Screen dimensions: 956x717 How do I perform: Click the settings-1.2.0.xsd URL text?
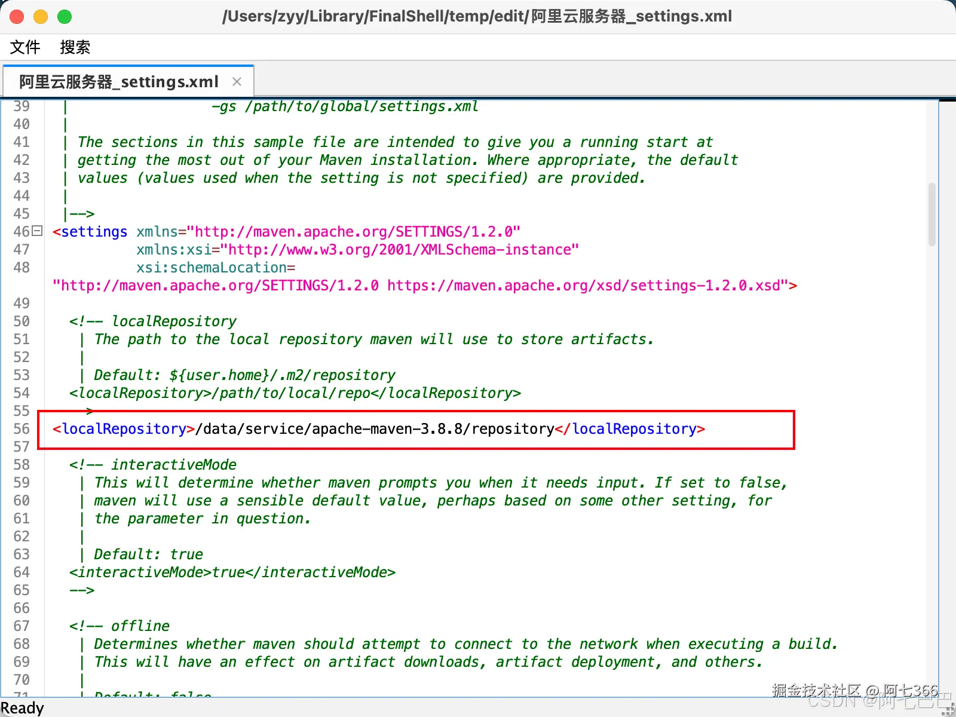[588, 286]
